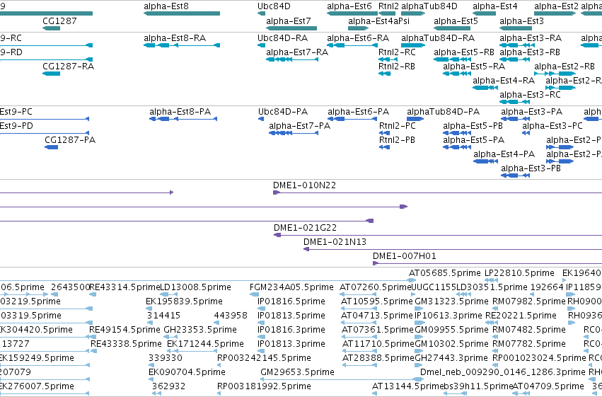The height and width of the screenshot is (397, 602).
Task: Click transcript Rtnl2-RB
Action: point(384,74)
